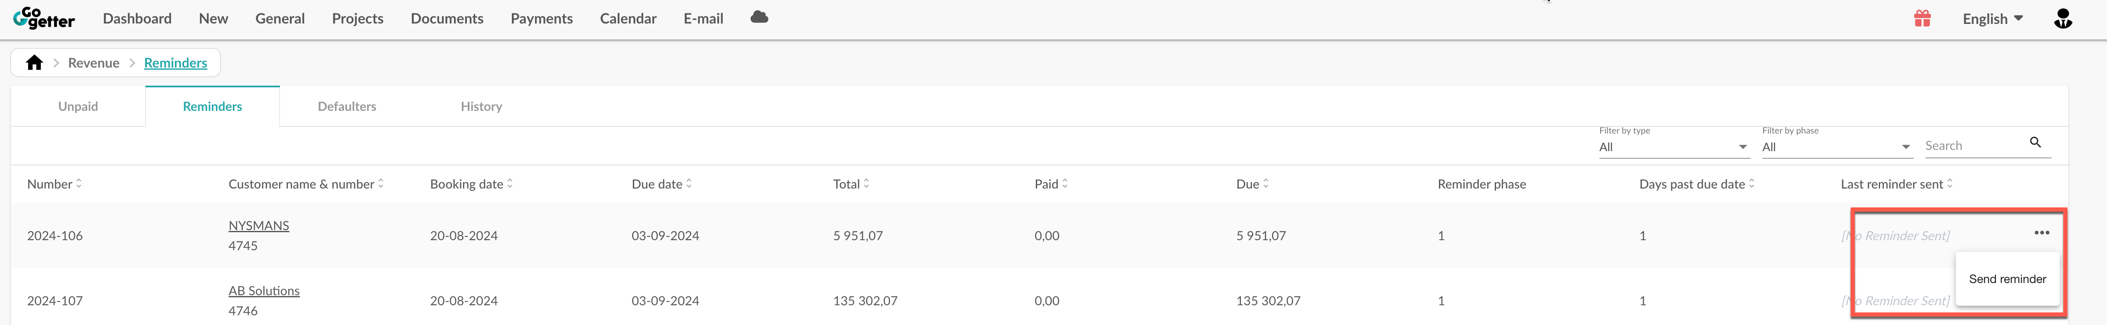Expand the Filter by phase dropdown

pos(1836,147)
